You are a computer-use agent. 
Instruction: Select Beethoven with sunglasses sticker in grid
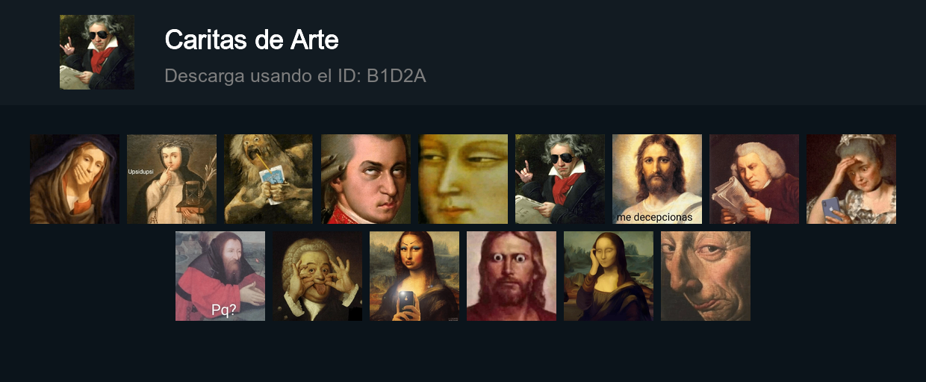(560, 179)
